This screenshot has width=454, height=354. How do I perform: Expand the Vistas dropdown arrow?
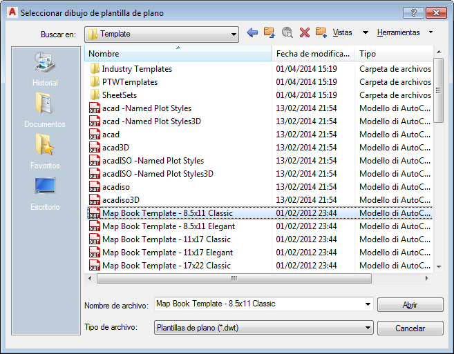366,32
